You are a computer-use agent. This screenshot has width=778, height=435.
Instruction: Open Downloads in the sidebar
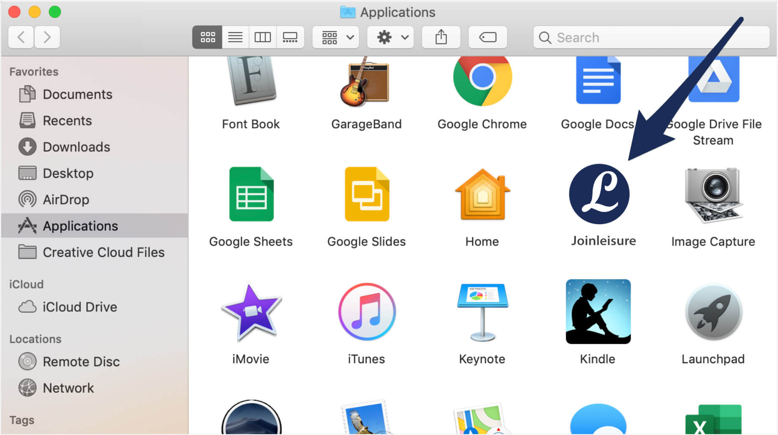pyautogui.click(x=95, y=147)
